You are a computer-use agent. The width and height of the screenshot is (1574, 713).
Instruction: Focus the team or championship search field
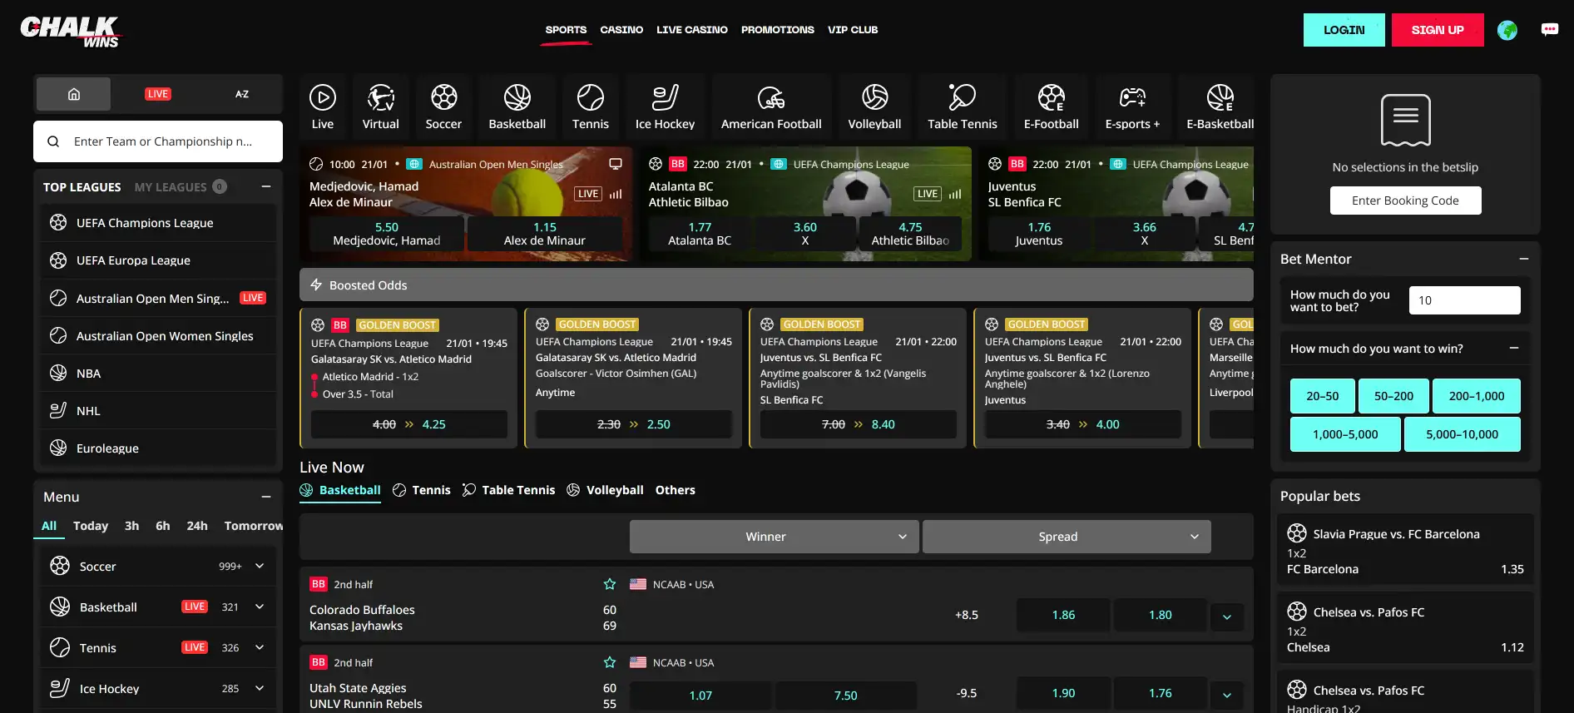pyautogui.click(x=158, y=141)
